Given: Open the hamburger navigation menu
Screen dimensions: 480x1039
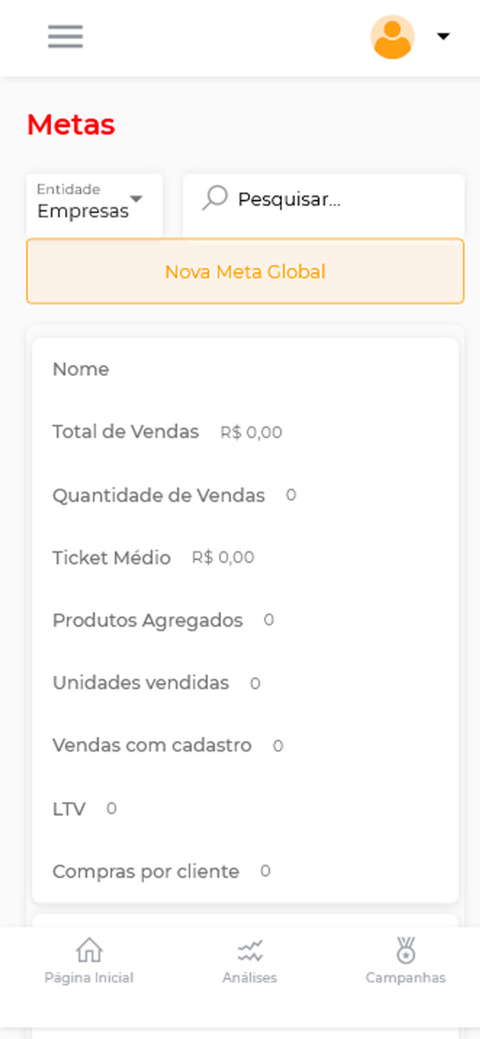Looking at the screenshot, I should pyautogui.click(x=64, y=37).
